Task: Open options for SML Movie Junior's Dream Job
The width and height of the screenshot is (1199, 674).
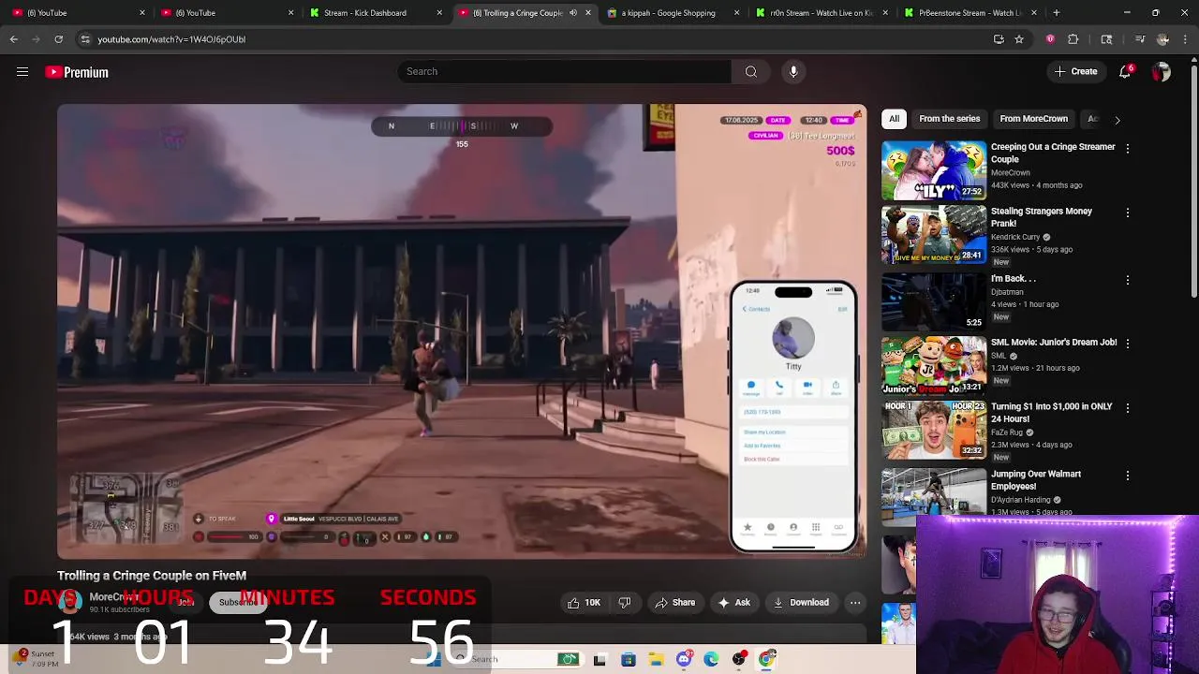Action: (x=1127, y=344)
